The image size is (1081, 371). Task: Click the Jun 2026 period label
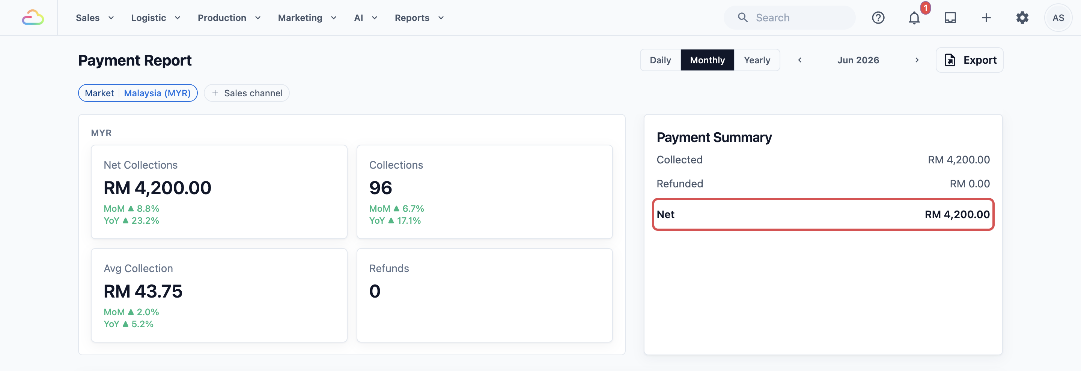click(x=858, y=60)
